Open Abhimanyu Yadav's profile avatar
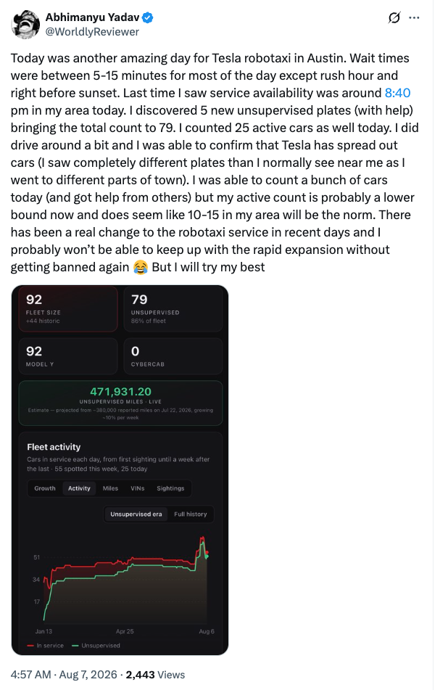Screen dimensions: 448x690 point(25,24)
